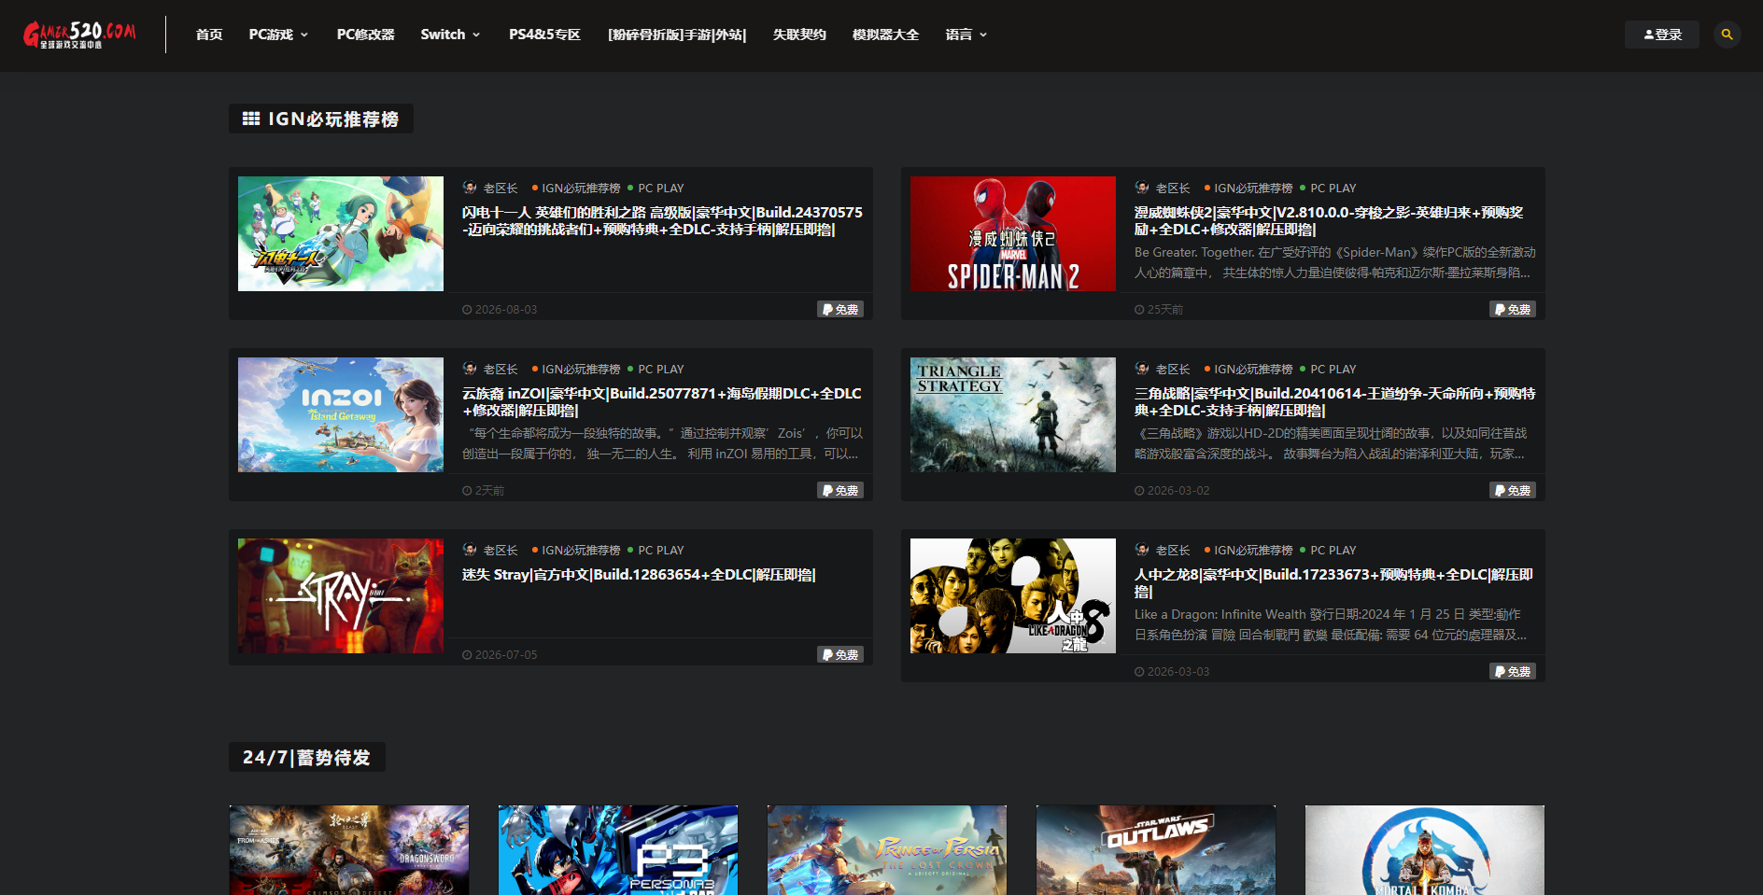The width and height of the screenshot is (1763, 895).
Task: Click the 24/7|蓄势待发 section heading
Action: tap(306, 757)
